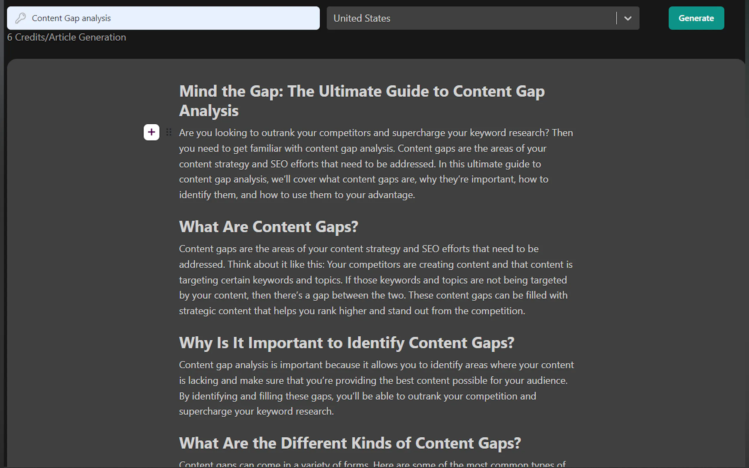Image resolution: width=749 pixels, height=468 pixels.
Task: Click the vertical divider beside dropdown chevron
Action: coord(617,18)
